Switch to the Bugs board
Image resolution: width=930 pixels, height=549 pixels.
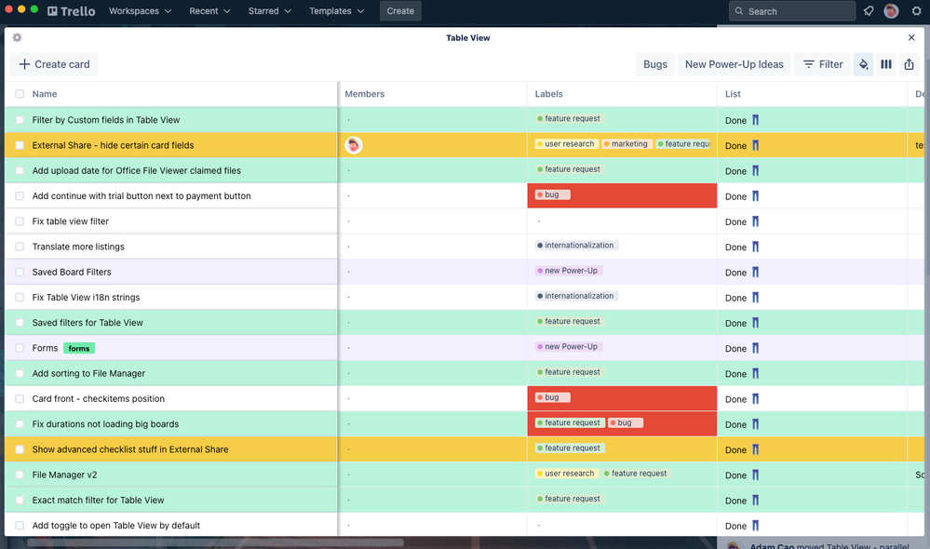(x=654, y=64)
